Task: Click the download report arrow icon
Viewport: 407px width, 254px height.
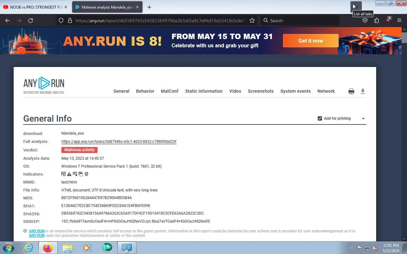Action: point(363,91)
